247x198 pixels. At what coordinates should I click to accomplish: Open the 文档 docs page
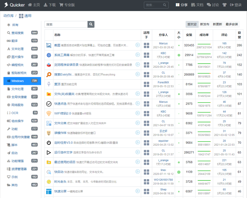[x=197, y=5]
